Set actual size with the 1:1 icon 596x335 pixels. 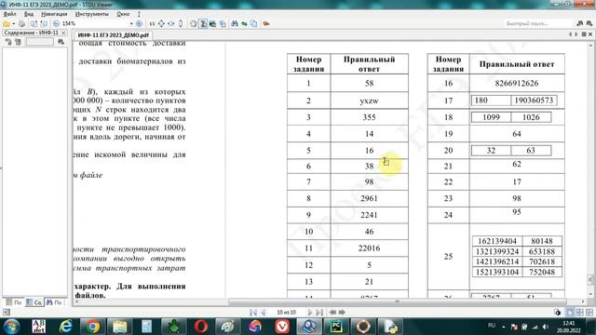(x=152, y=23)
